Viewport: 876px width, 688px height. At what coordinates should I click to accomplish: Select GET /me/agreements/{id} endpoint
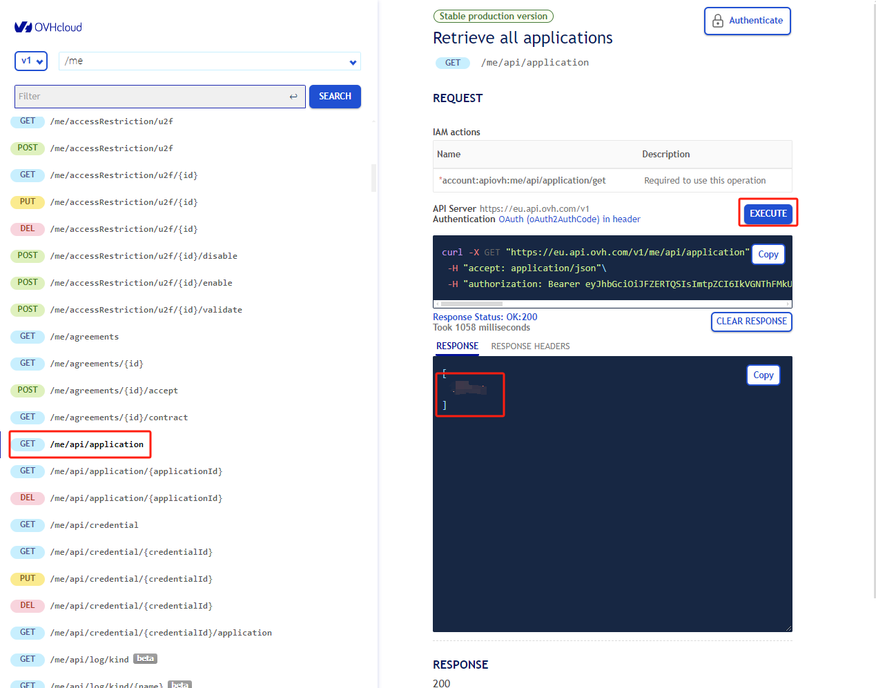[77, 364]
